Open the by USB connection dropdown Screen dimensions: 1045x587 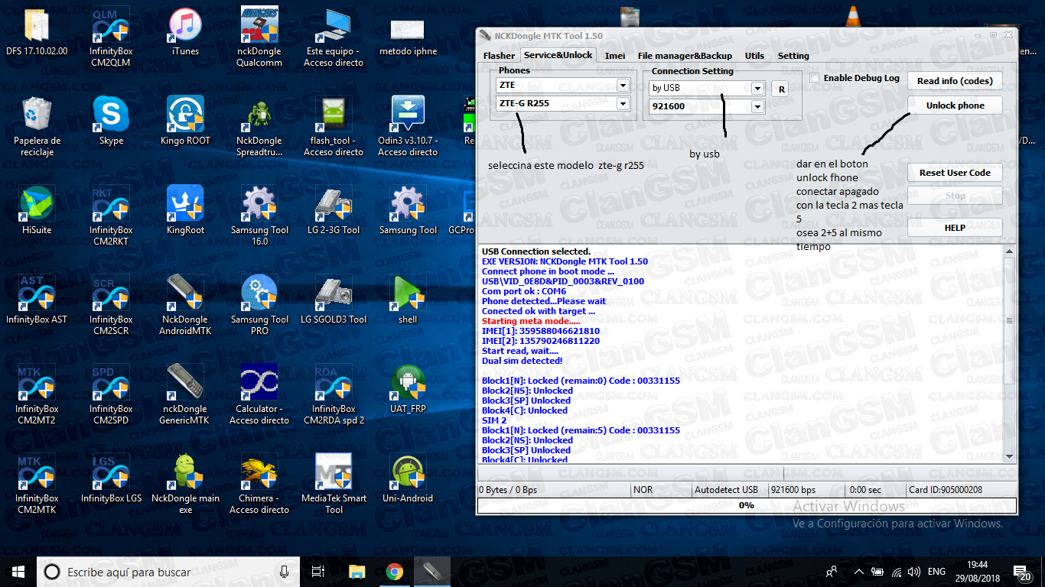[757, 88]
